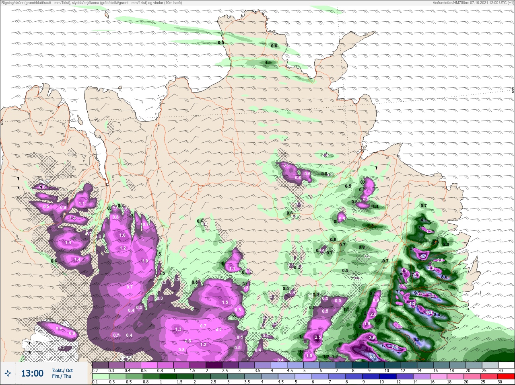Pick the red swatch ending lower legend row
Image resolution: width=515 pixels, height=385 pixels.
(506, 377)
